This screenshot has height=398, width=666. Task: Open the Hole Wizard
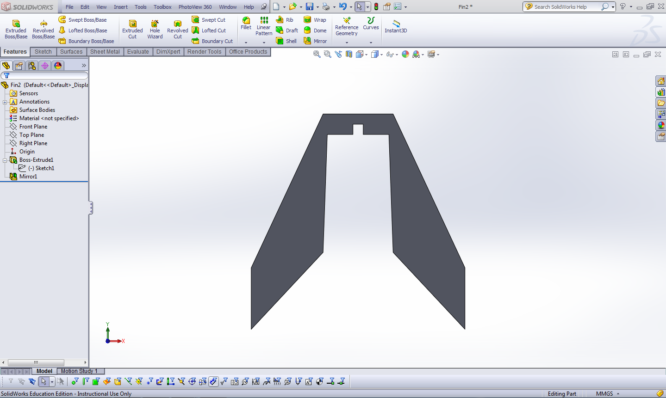(155, 29)
